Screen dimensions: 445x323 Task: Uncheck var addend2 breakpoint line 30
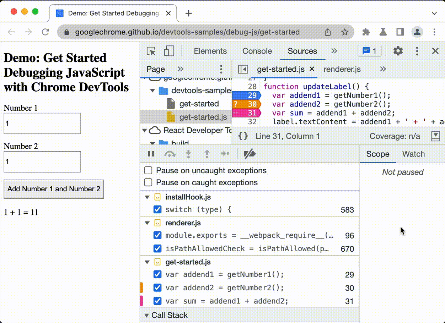(x=157, y=288)
